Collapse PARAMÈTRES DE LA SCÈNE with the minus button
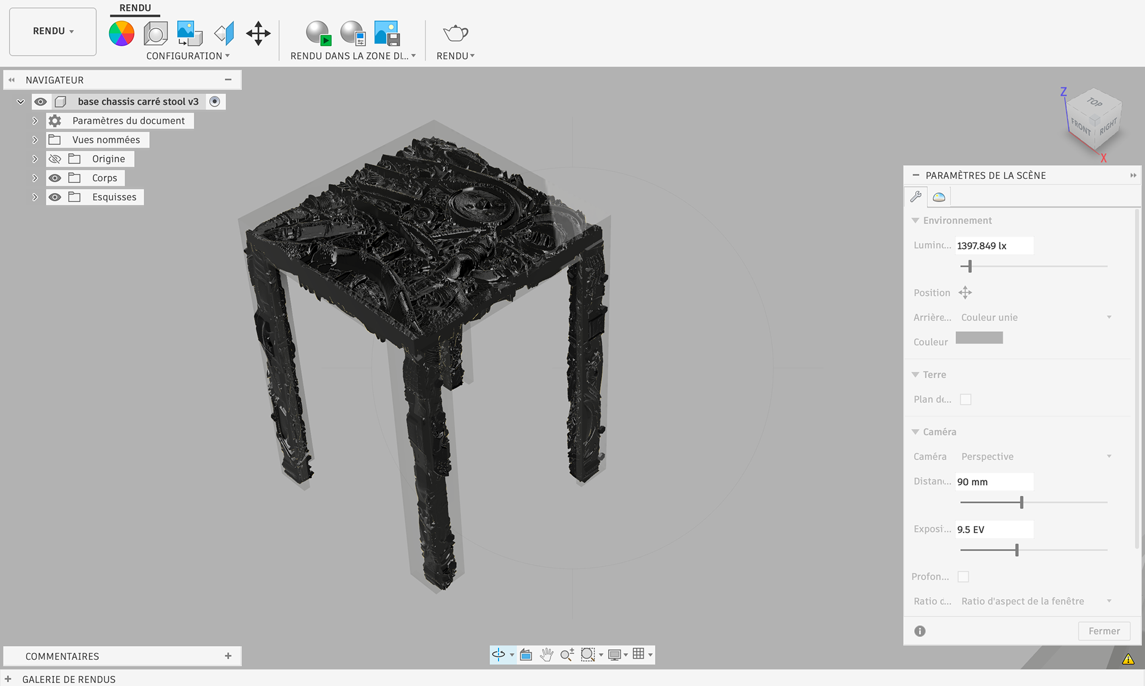Viewport: 1145px width, 686px height. pos(916,175)
